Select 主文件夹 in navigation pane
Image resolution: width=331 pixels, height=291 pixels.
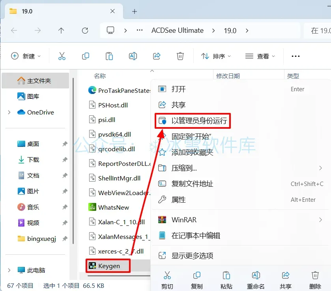[x=35, y=81]
